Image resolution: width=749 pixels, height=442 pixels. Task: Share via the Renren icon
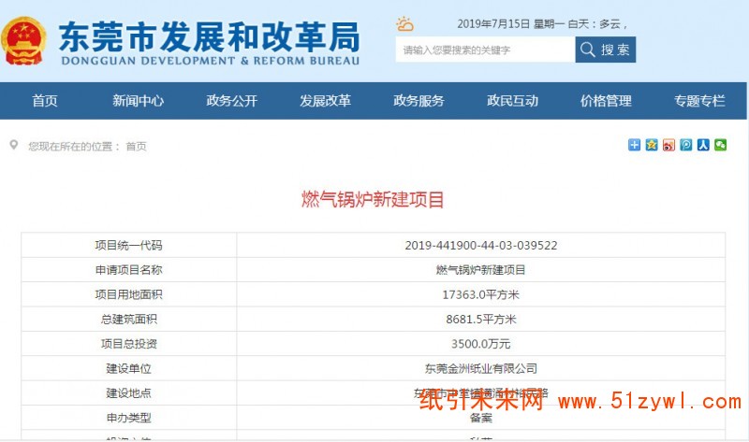point(702,145)
